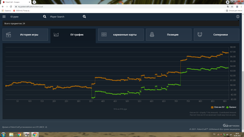Viewport: 244px width, 137px height.
Task: Click the $8.00 axis label
Action: click(x=233, y=47)
